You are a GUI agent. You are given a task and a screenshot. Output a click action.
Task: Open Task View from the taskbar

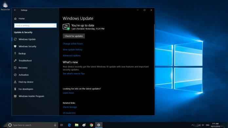coord(62,125)
